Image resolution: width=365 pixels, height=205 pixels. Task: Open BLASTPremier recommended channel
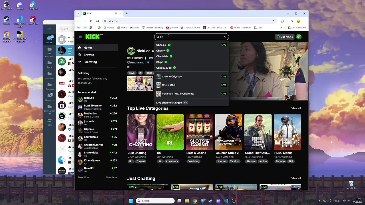[97, 107]
